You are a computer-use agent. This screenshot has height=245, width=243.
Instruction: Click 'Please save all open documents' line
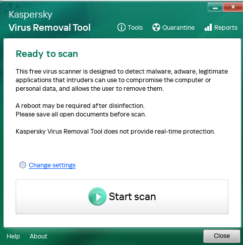point(81,114)
